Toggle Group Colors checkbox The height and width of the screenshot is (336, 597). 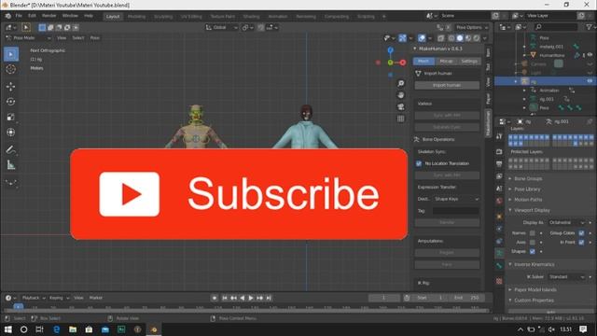click(x=581, y=232)
